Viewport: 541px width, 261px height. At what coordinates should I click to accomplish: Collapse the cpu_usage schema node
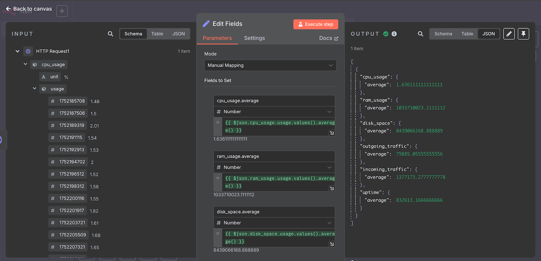pos(26,64)
